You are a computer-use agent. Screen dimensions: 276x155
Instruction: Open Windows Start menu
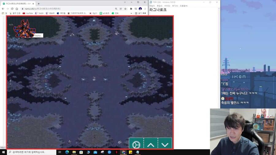(3, 152)
